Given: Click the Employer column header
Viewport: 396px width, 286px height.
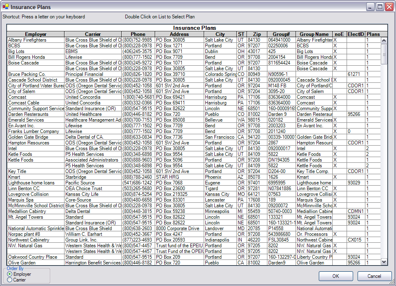Looking at the screenshot, I should tap(36, 34).
